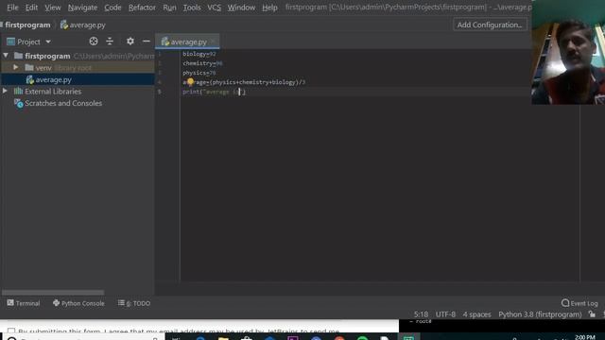Click the print statement line in editor
Screen dimensions: 605x340
pyautogui.click(x=215, y=92)
